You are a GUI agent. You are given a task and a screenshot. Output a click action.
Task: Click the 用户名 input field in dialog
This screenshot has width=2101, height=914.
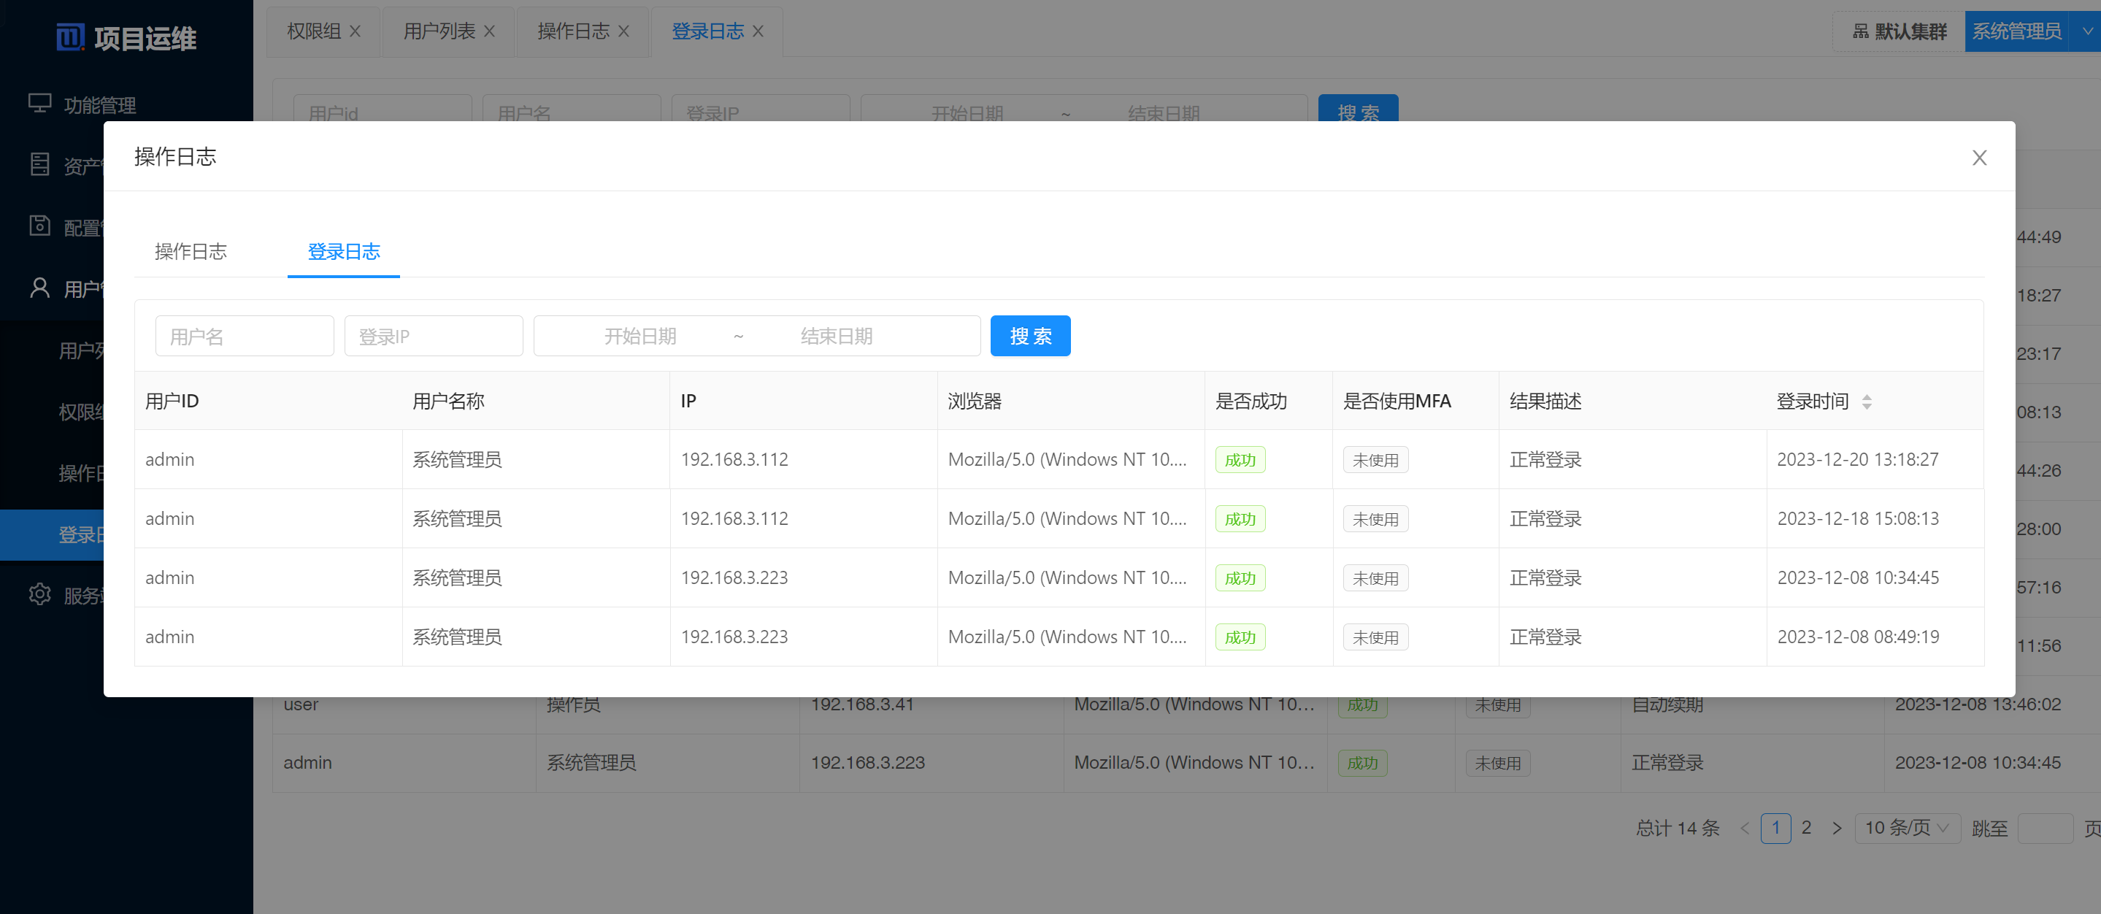click(244, 335)
